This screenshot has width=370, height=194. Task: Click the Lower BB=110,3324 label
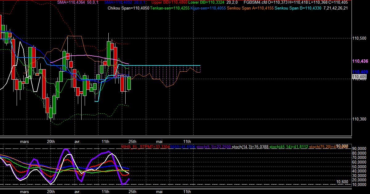[x=206, y=2]
